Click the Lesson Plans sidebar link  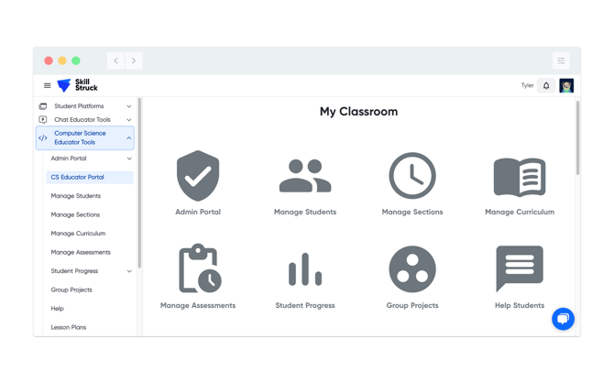[69, 327]
